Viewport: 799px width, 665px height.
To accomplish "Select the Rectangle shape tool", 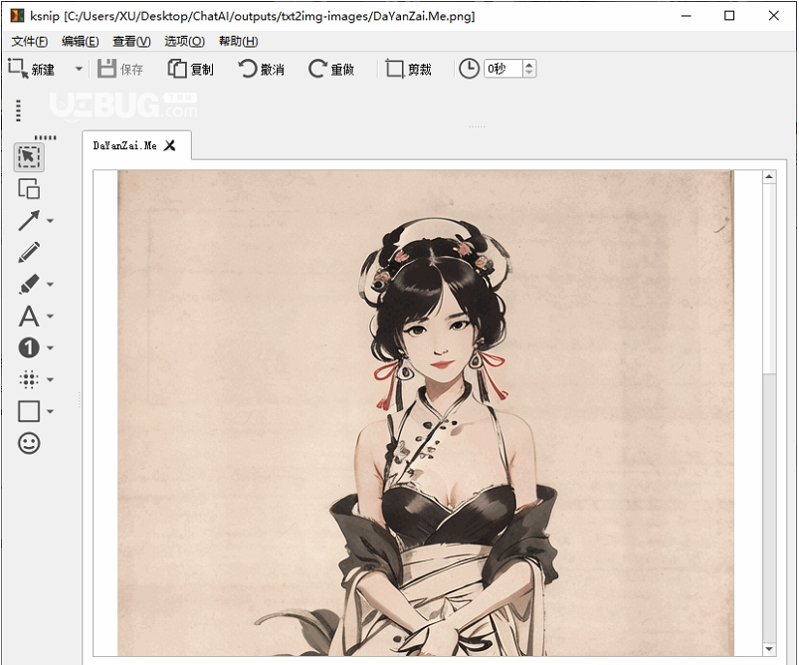I will [x=29, y=411].
